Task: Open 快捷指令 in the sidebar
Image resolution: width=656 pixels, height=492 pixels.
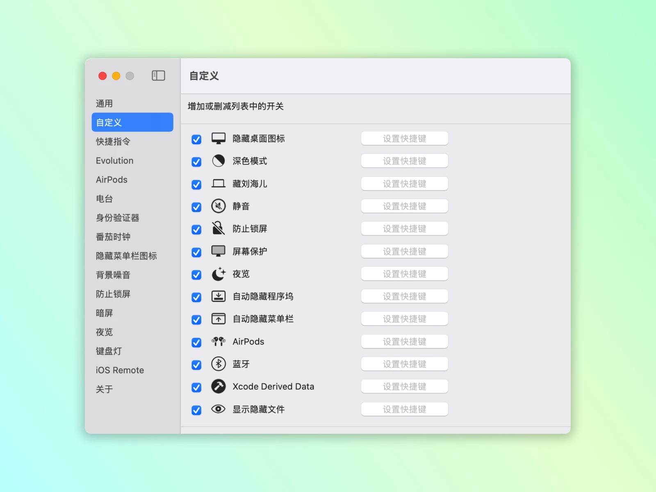Action: point(132,141)
